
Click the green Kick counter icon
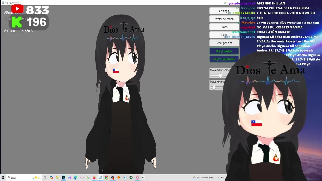(x=17, y=22)
